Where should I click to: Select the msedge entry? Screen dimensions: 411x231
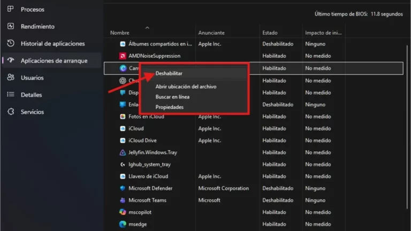coord(138,224)
